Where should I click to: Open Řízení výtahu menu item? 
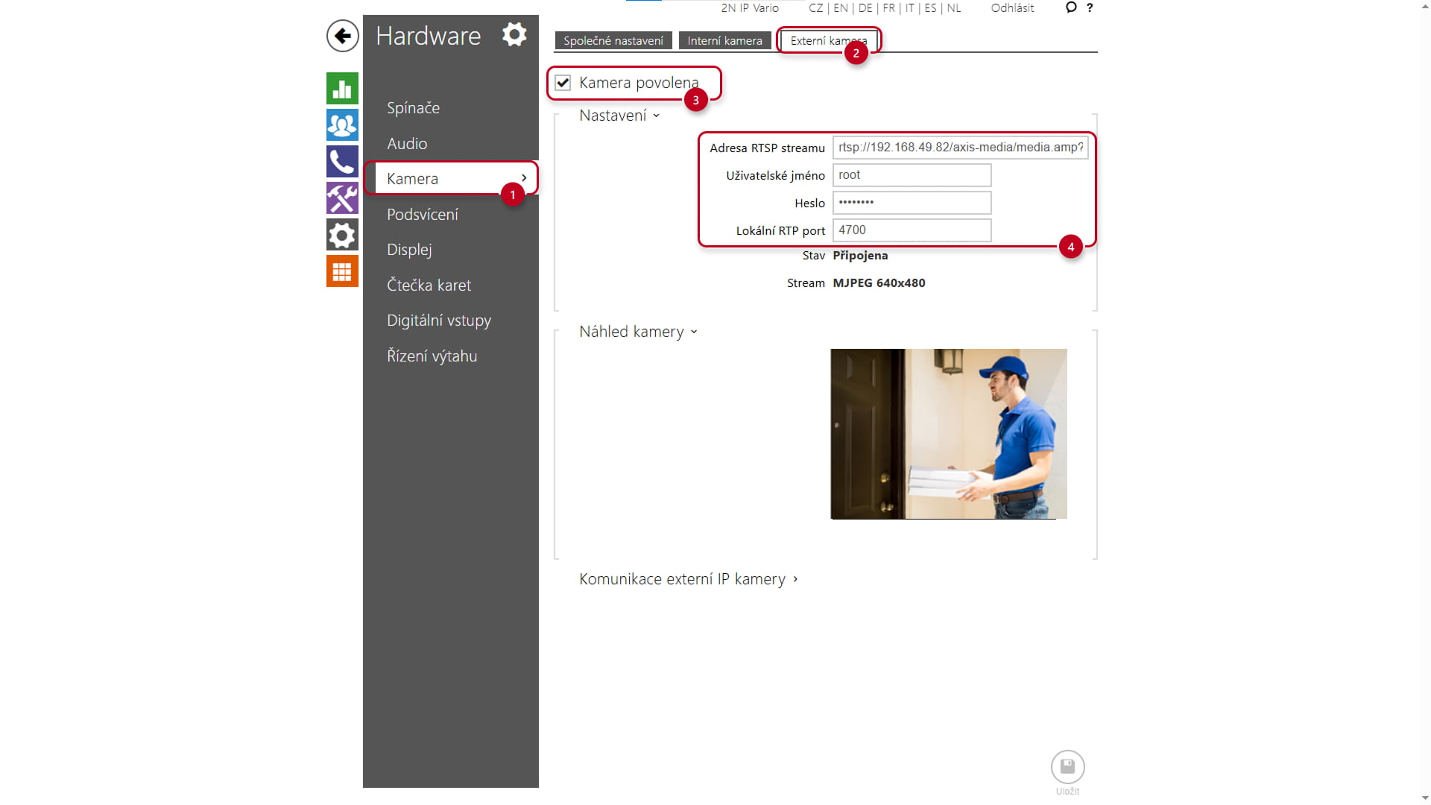432,356
